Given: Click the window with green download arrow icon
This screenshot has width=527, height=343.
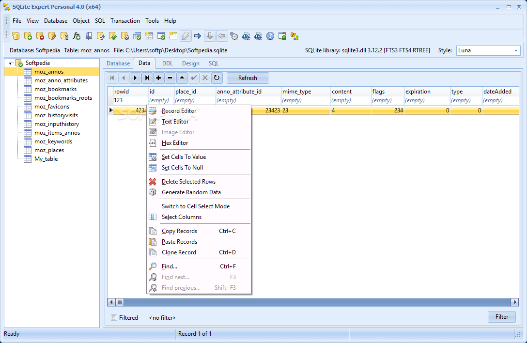Looking at the screenshot, I should [x=282, y=36].
